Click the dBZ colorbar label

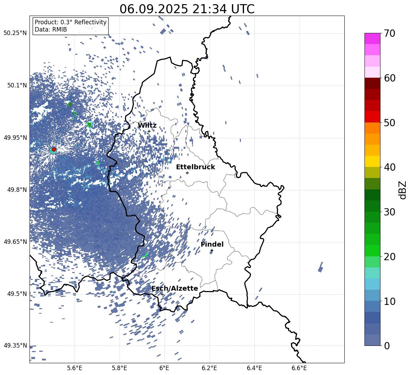pos(403,190)
